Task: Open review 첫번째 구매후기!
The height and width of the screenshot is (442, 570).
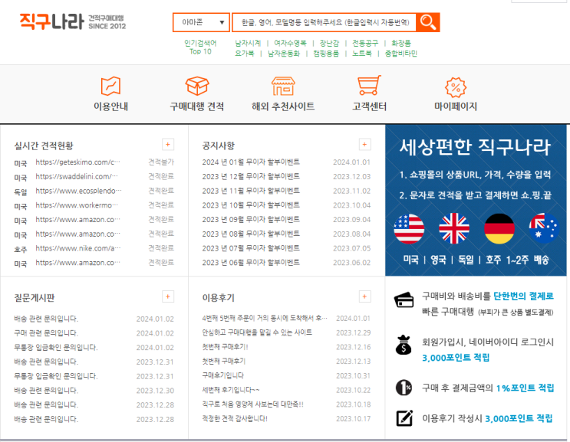Action: coord(225,347)
